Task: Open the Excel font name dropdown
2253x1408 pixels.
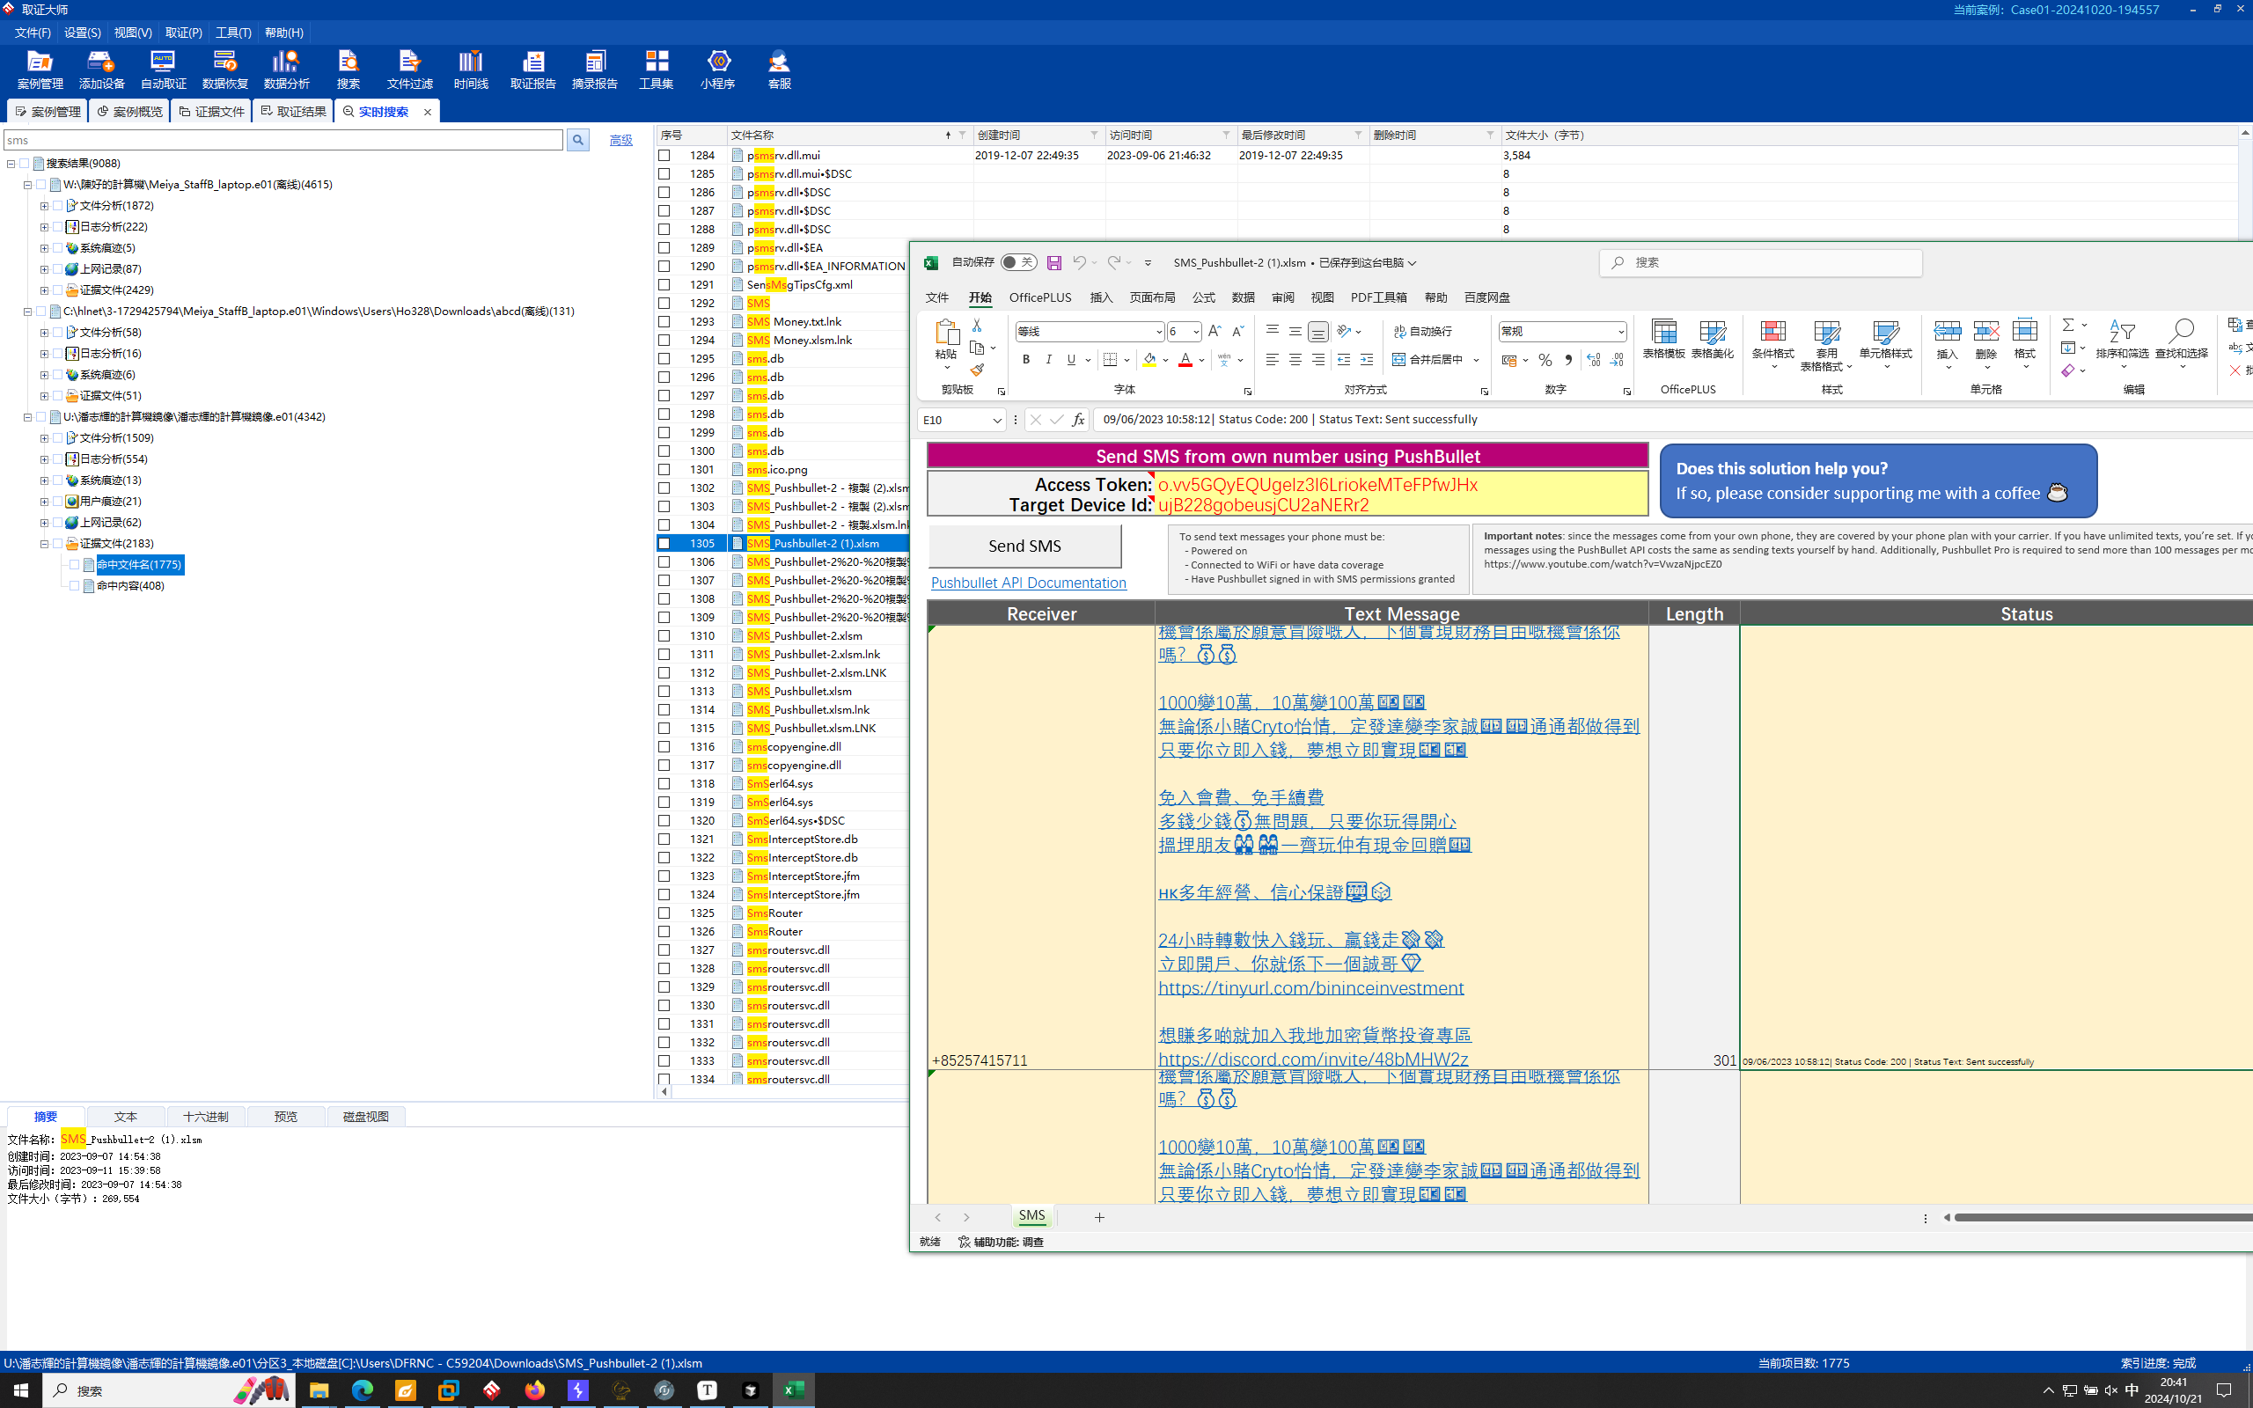Action: click(x=1158, y=332)
